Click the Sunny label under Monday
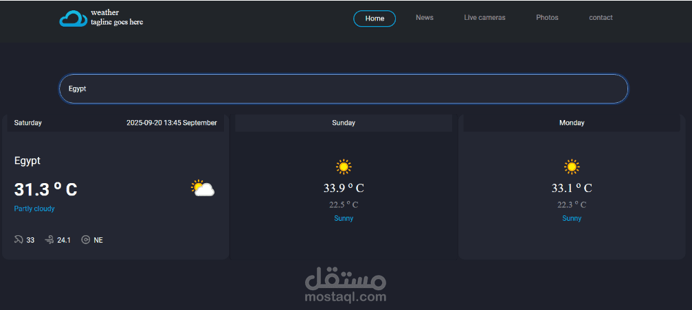Screen dimensions: 692x310 (x=572, y=218)
